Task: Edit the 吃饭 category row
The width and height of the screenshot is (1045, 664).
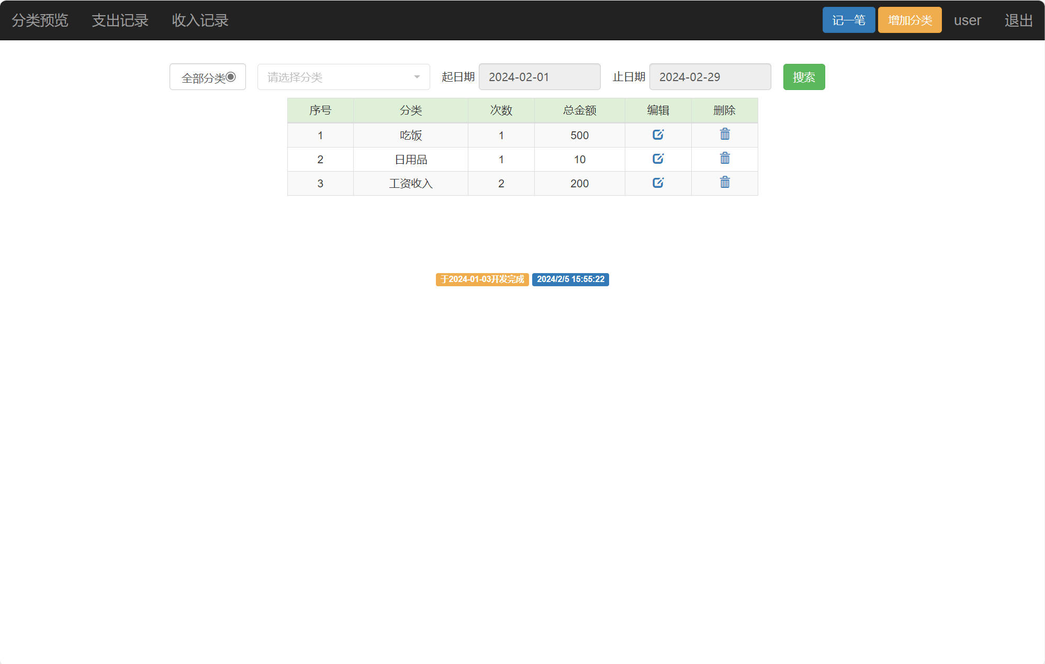Action: (658, 135)
